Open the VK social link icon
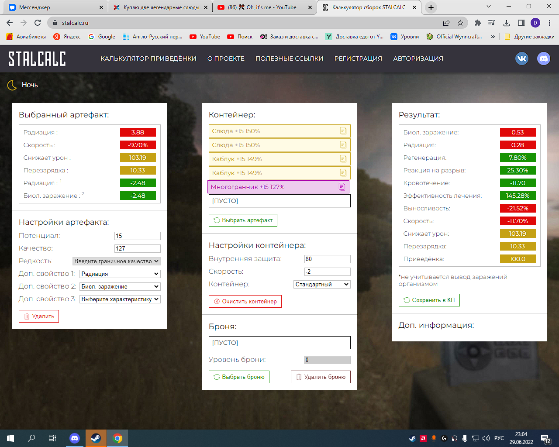Image resolution: width=559 pixels, height=447 pixels. point(522,58)
